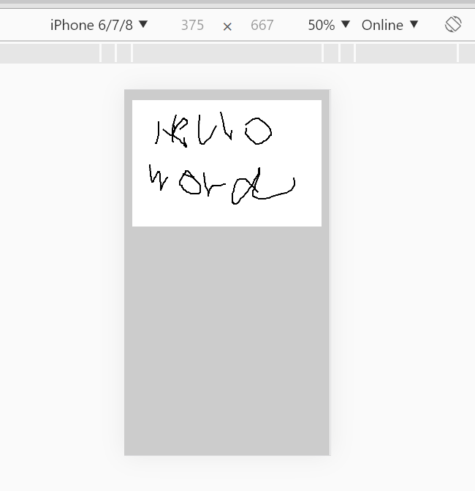Open the 50% zoom dropdown
The image size is (475, 491).
pos(329,25)
